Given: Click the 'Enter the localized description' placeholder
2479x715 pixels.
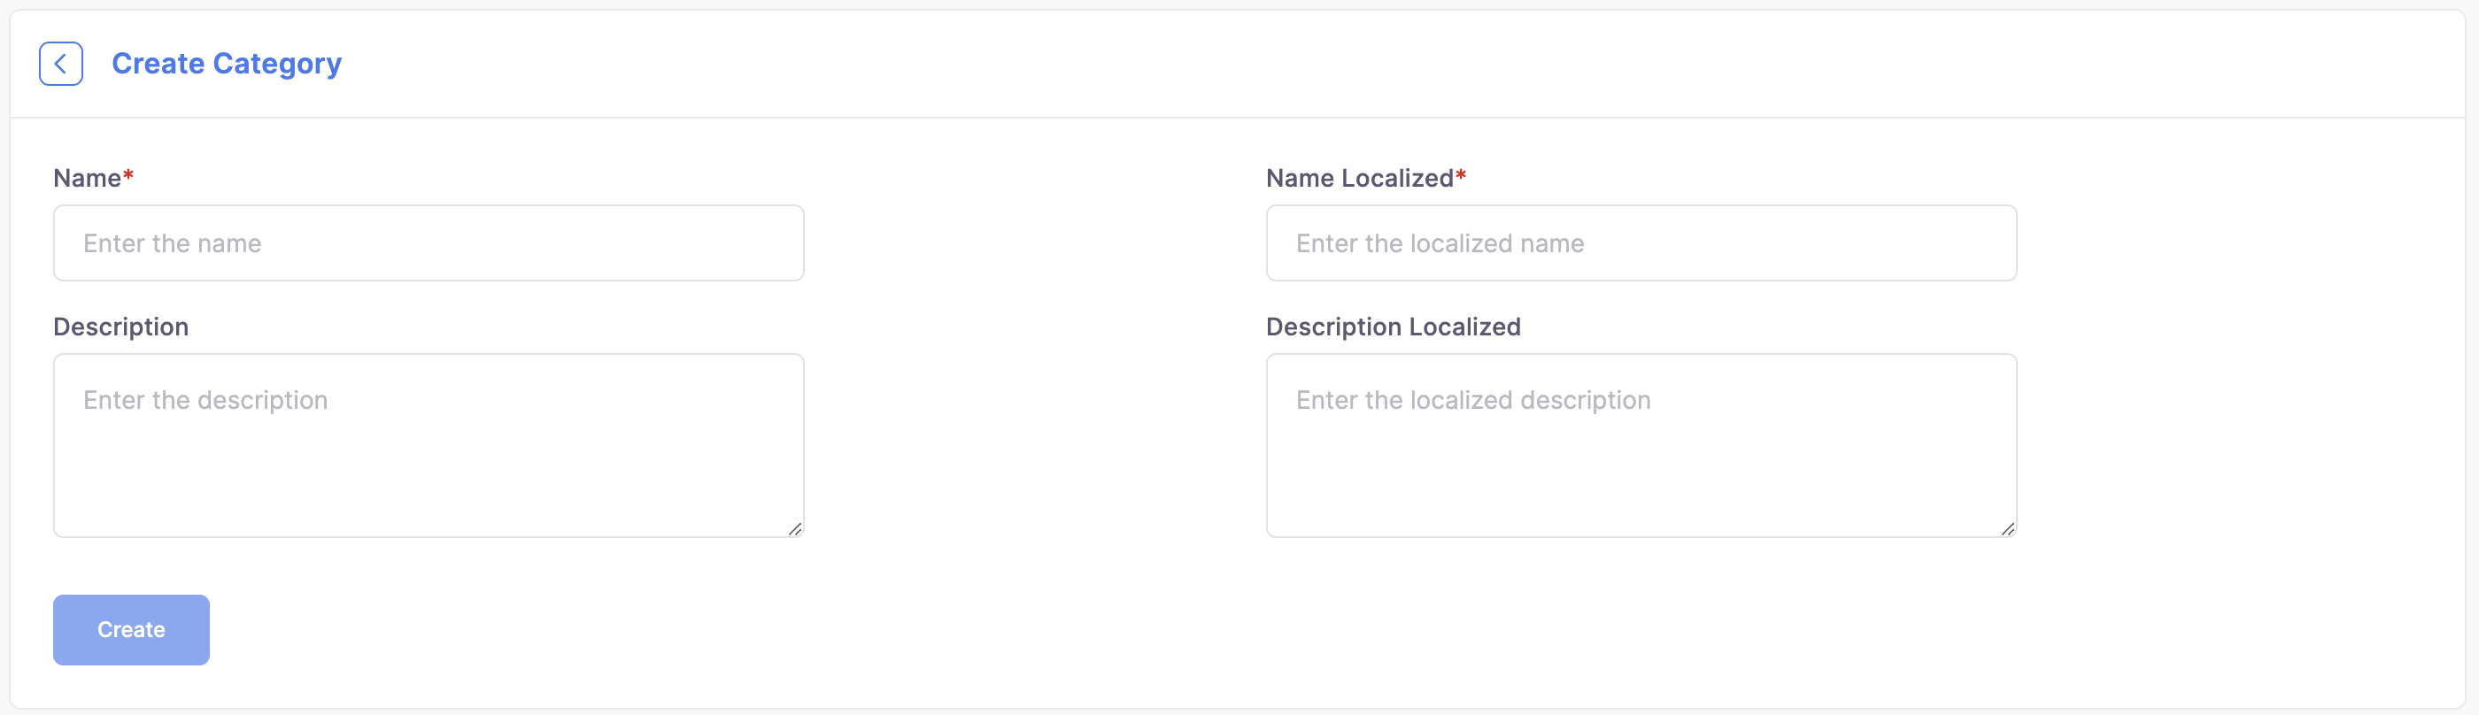Looking at the screenshot, I should click(x=1472, y=400).
